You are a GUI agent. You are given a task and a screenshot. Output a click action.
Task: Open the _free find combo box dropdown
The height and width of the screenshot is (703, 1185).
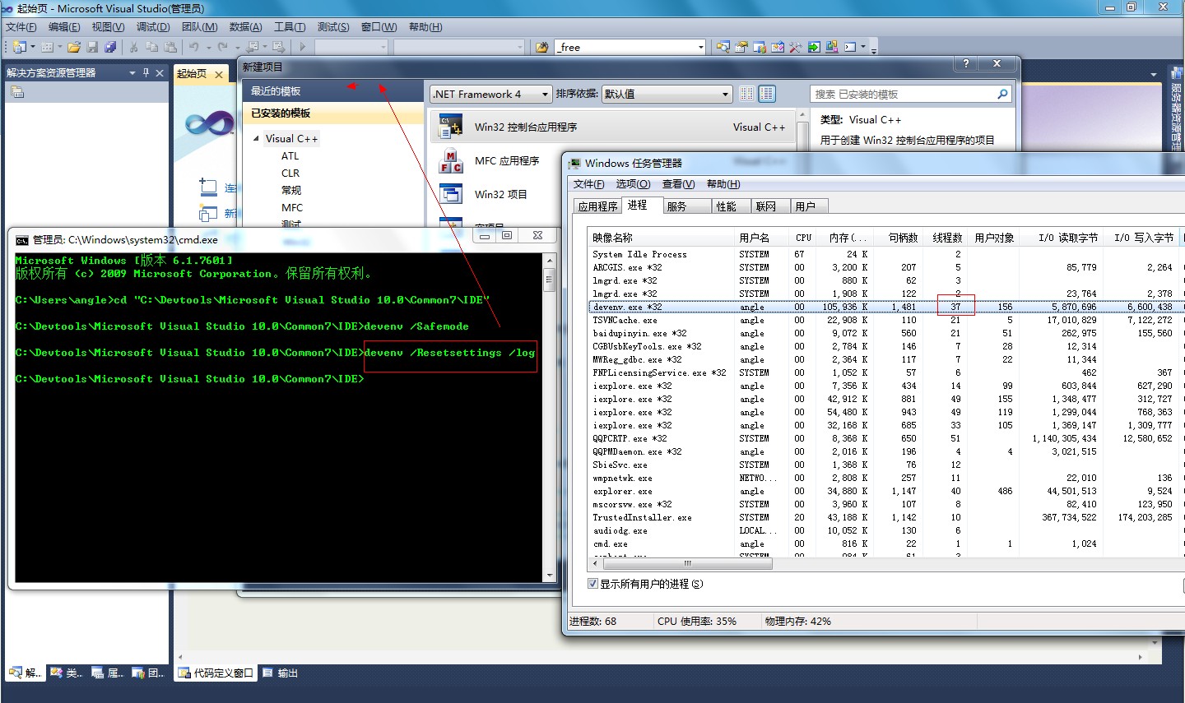pos(700,48)
